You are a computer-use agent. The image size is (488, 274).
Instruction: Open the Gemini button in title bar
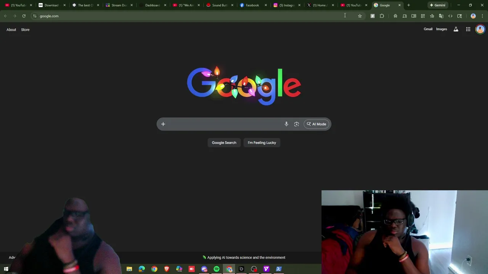point(437,5)
